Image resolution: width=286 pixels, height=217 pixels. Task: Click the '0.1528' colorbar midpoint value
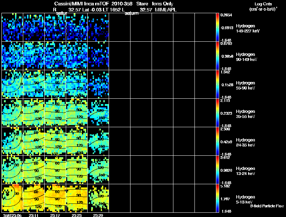(x=227, y=85)
